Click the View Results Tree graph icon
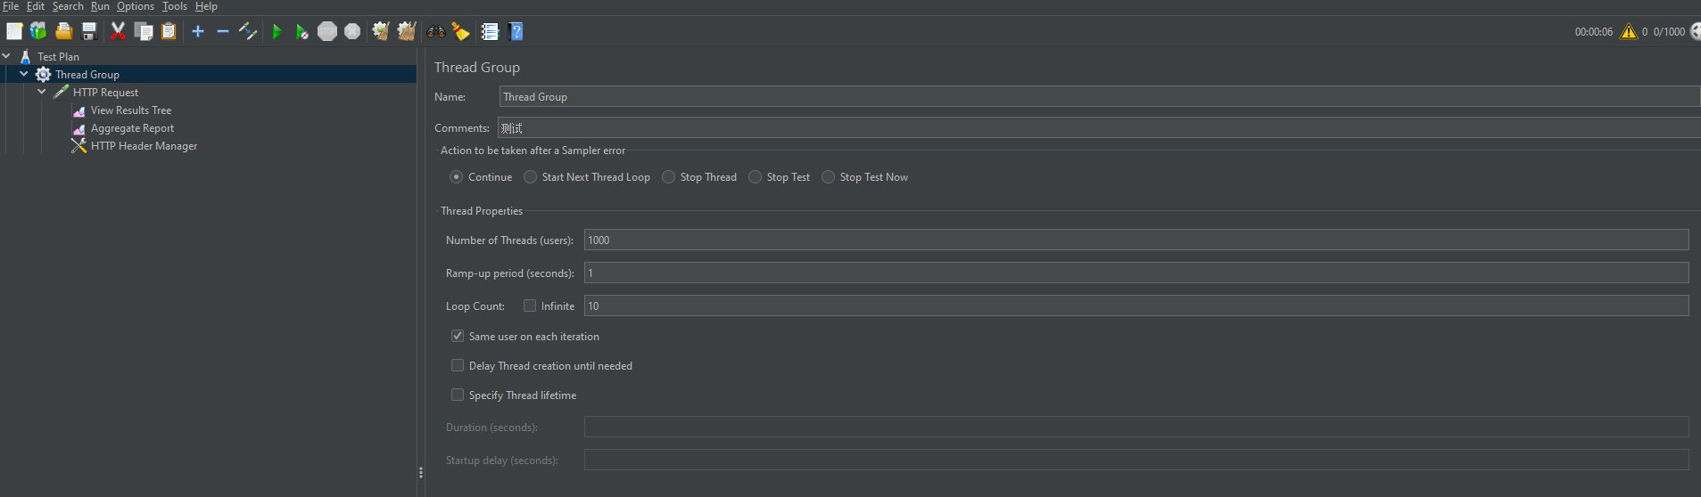Image resolution: width=1701 pixels, height=497 pixels. (x=78, y=110)
